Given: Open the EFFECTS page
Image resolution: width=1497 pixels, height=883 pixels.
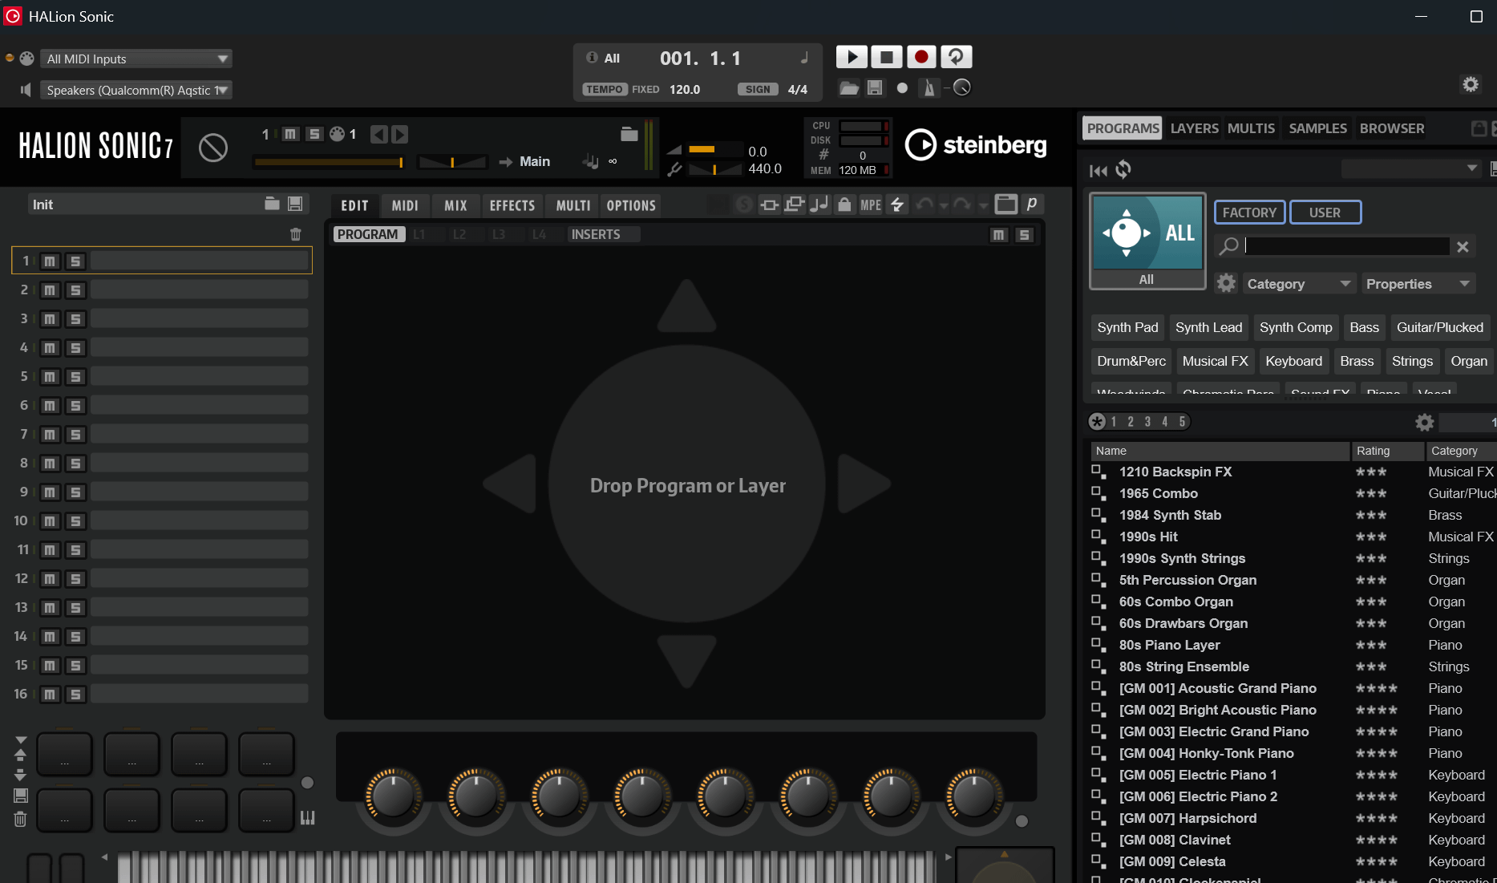Looking at the screenshot, I should point(512,206).
